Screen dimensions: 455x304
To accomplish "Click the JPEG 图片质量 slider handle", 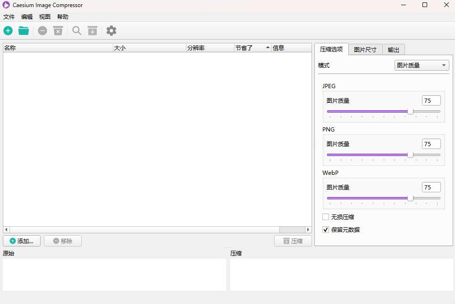I will 410,112.
